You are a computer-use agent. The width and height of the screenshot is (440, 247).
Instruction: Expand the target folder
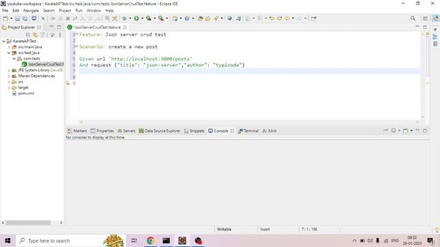point(9,88)
